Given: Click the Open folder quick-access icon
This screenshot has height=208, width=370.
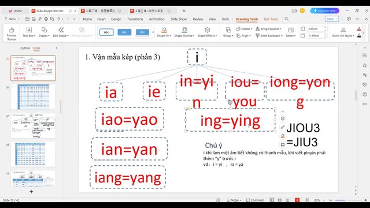Looking at the screenshot, I should point(27,19).
